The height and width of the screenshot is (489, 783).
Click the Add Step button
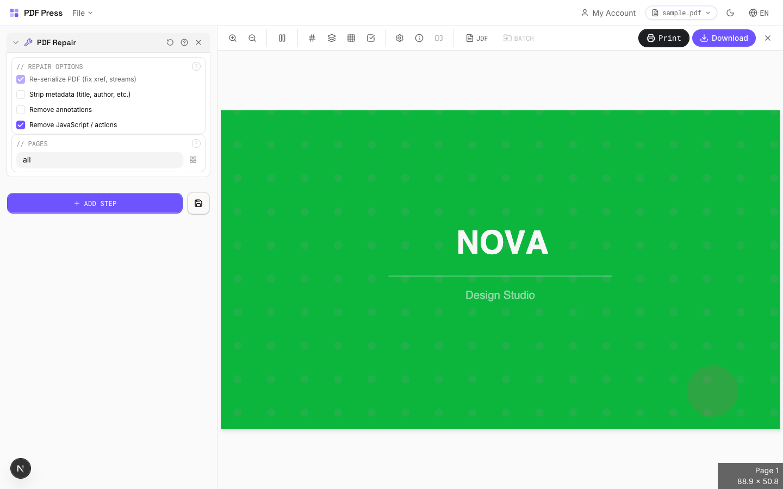(x=95, y=203)
